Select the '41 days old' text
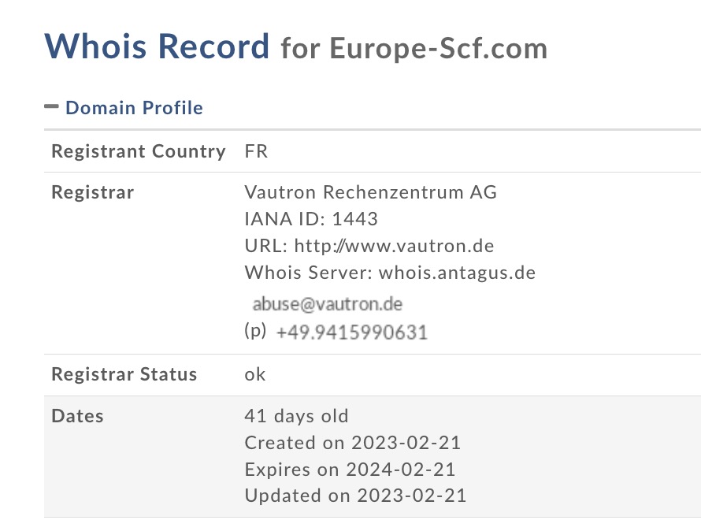 (x=296, y=415)
